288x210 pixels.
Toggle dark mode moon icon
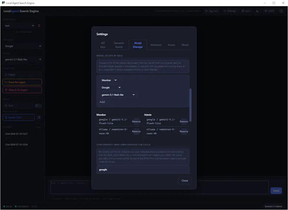click(257, 11)
